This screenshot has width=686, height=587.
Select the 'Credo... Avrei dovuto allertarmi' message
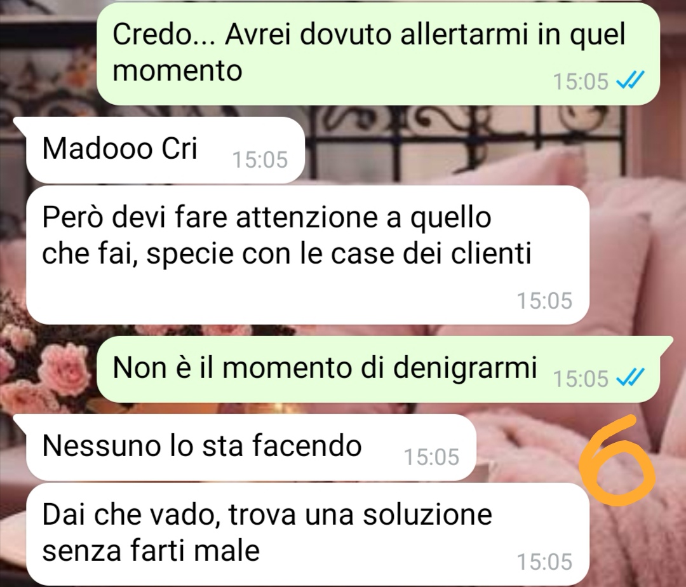(377, 54)
